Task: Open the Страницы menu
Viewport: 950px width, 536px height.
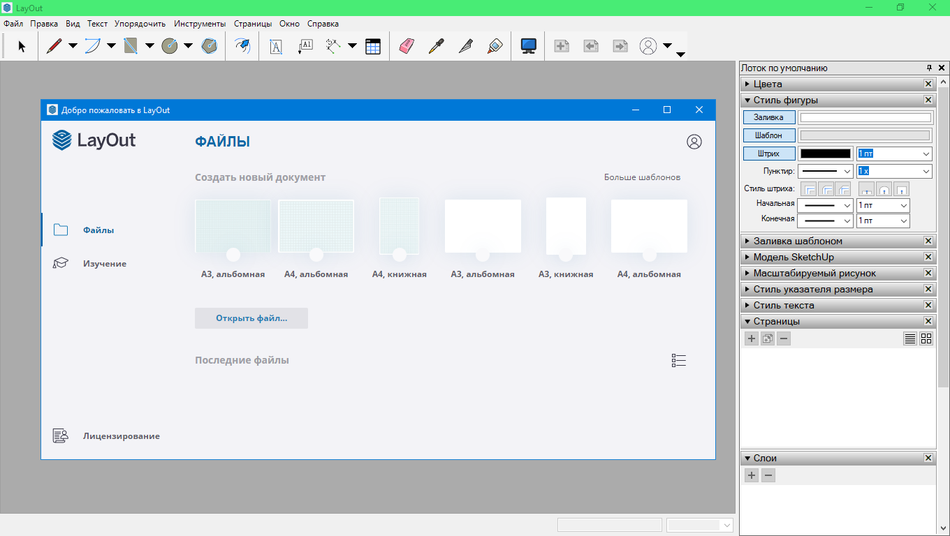Action: point(253,24)
